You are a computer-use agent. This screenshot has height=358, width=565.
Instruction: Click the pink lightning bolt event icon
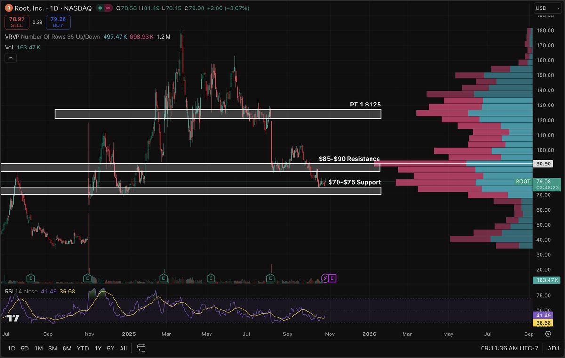coord(324,278)
